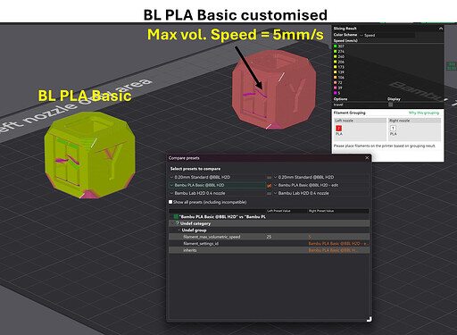The height and width of the screenshot is (335, 457).
Task: Click right value '5' for volumetric speed
Action: (x=310, y=237)
